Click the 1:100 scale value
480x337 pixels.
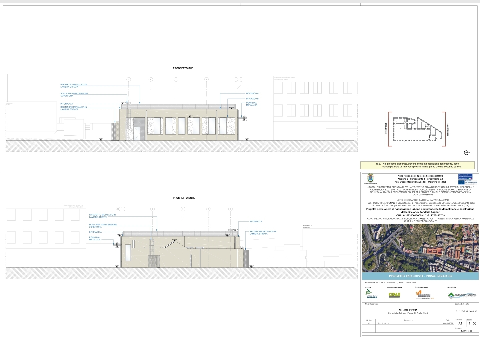coord(472,323)
